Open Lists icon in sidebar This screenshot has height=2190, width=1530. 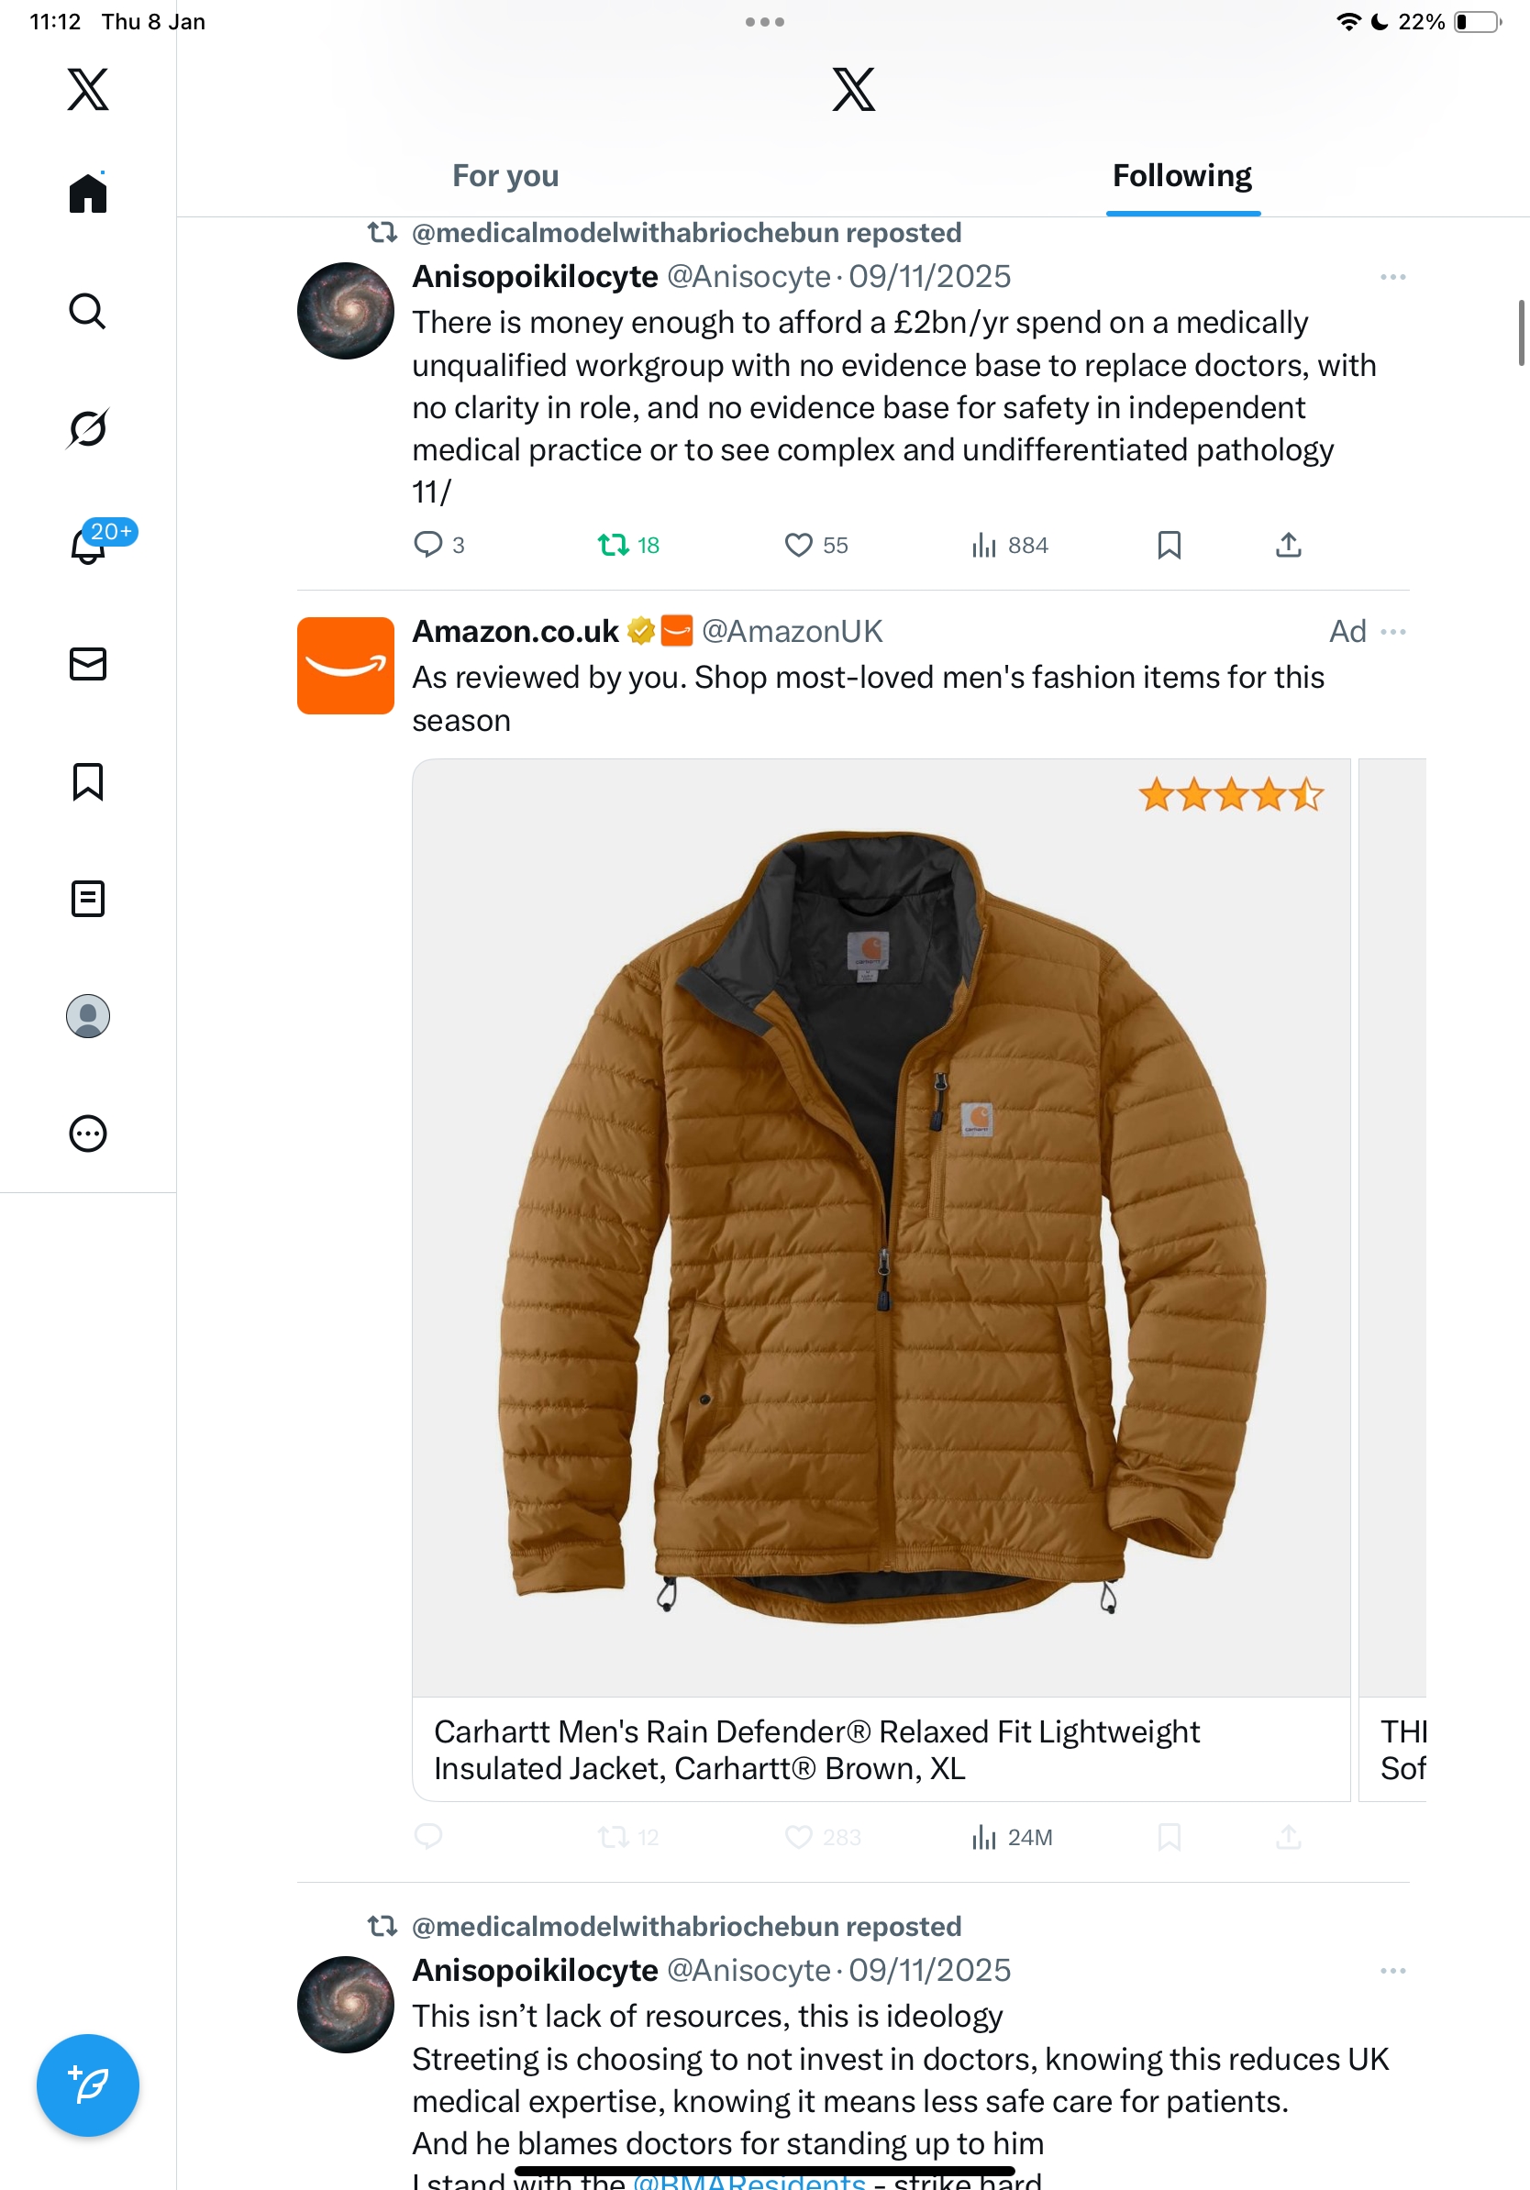(x=88, y=899)
